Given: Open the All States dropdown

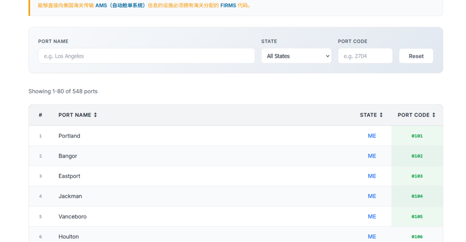Looking at the screenshot, I should pos(296,56).
